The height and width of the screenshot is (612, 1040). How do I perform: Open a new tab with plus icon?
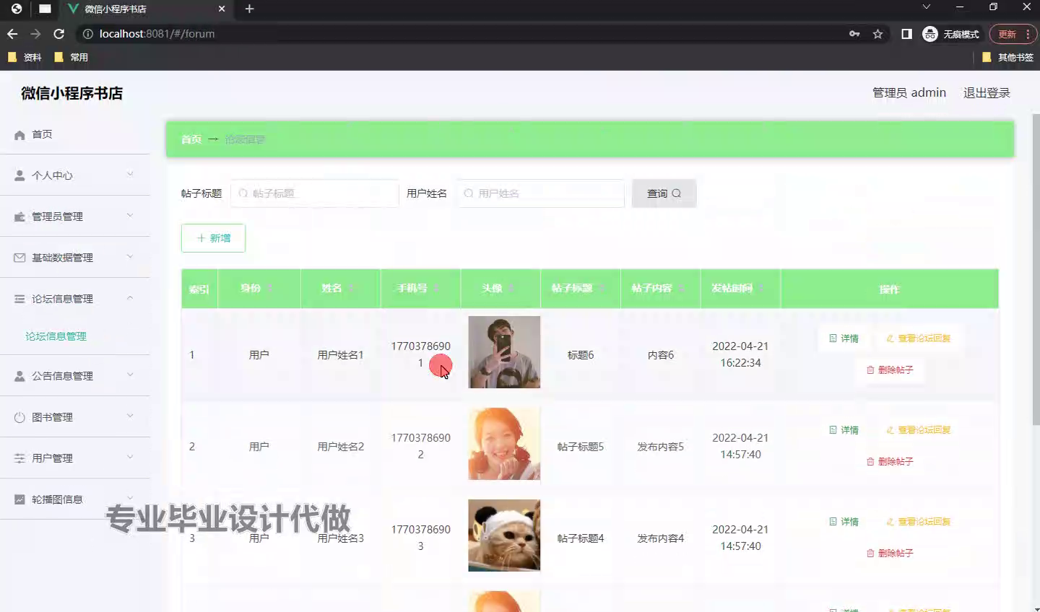click(249, 9)
